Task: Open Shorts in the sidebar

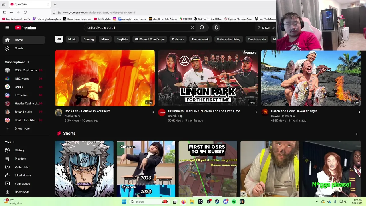Action: coord(24,48)
